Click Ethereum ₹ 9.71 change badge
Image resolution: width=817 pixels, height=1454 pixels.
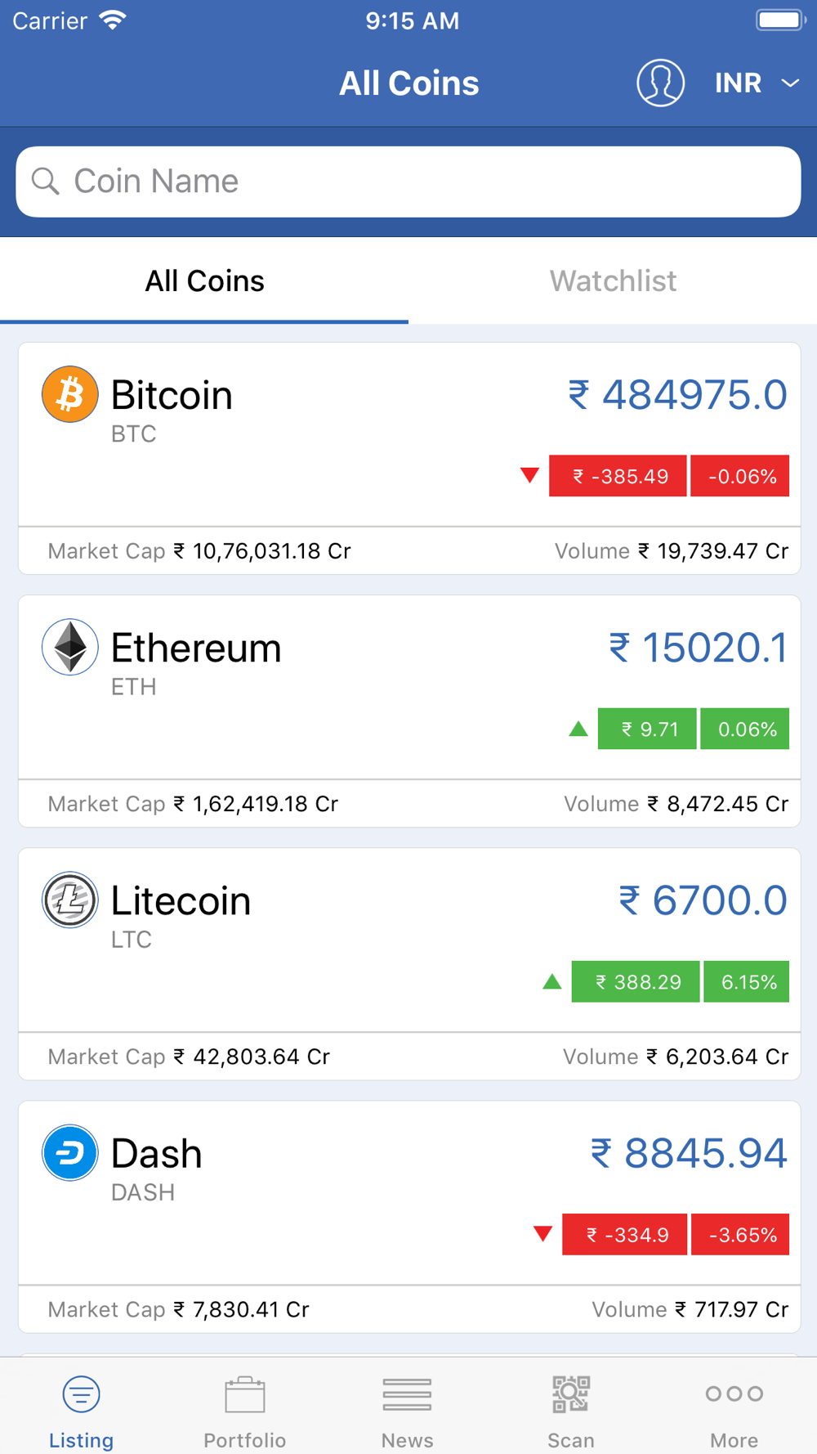click(x=647, y=729)
